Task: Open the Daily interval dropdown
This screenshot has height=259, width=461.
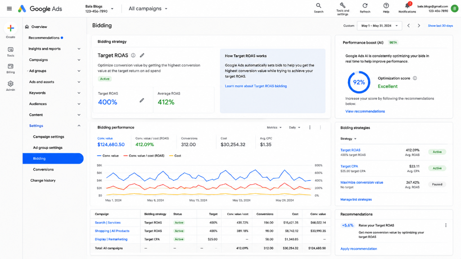Action: click(294, 127)
